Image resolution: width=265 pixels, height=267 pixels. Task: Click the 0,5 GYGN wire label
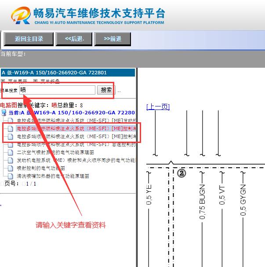click(x=243, y=200)
